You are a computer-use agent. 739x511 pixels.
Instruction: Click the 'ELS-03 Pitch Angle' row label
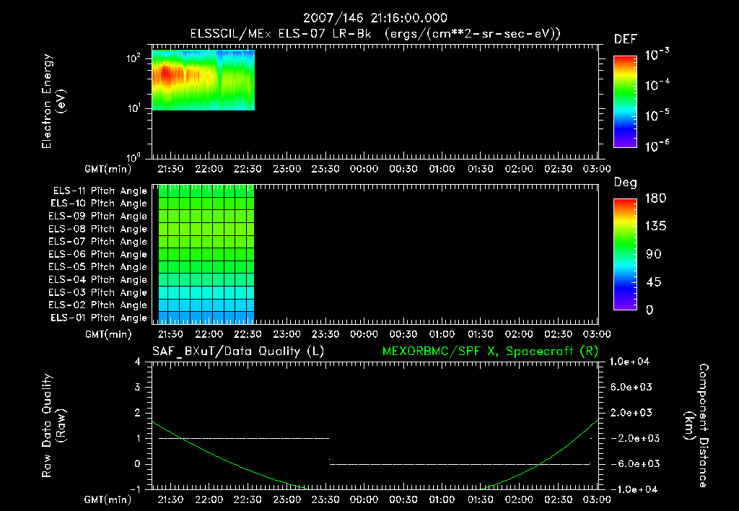tap(97, 293)
